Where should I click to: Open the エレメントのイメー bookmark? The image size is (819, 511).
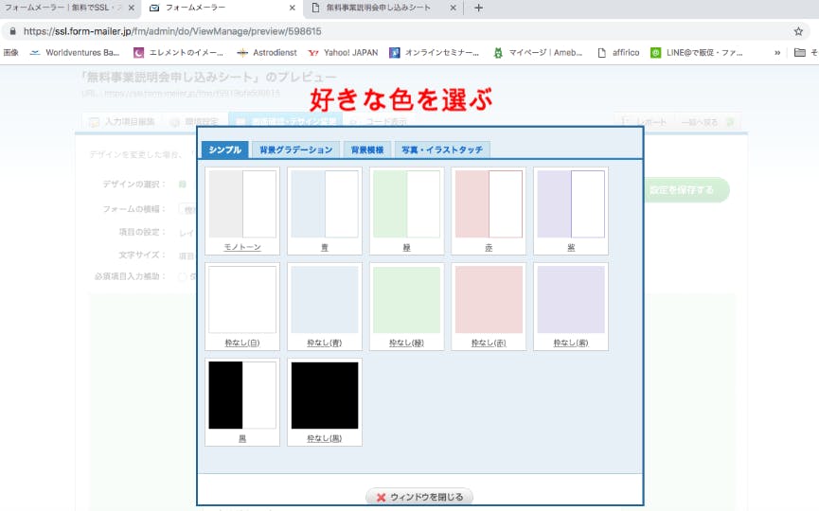(179, 53)
